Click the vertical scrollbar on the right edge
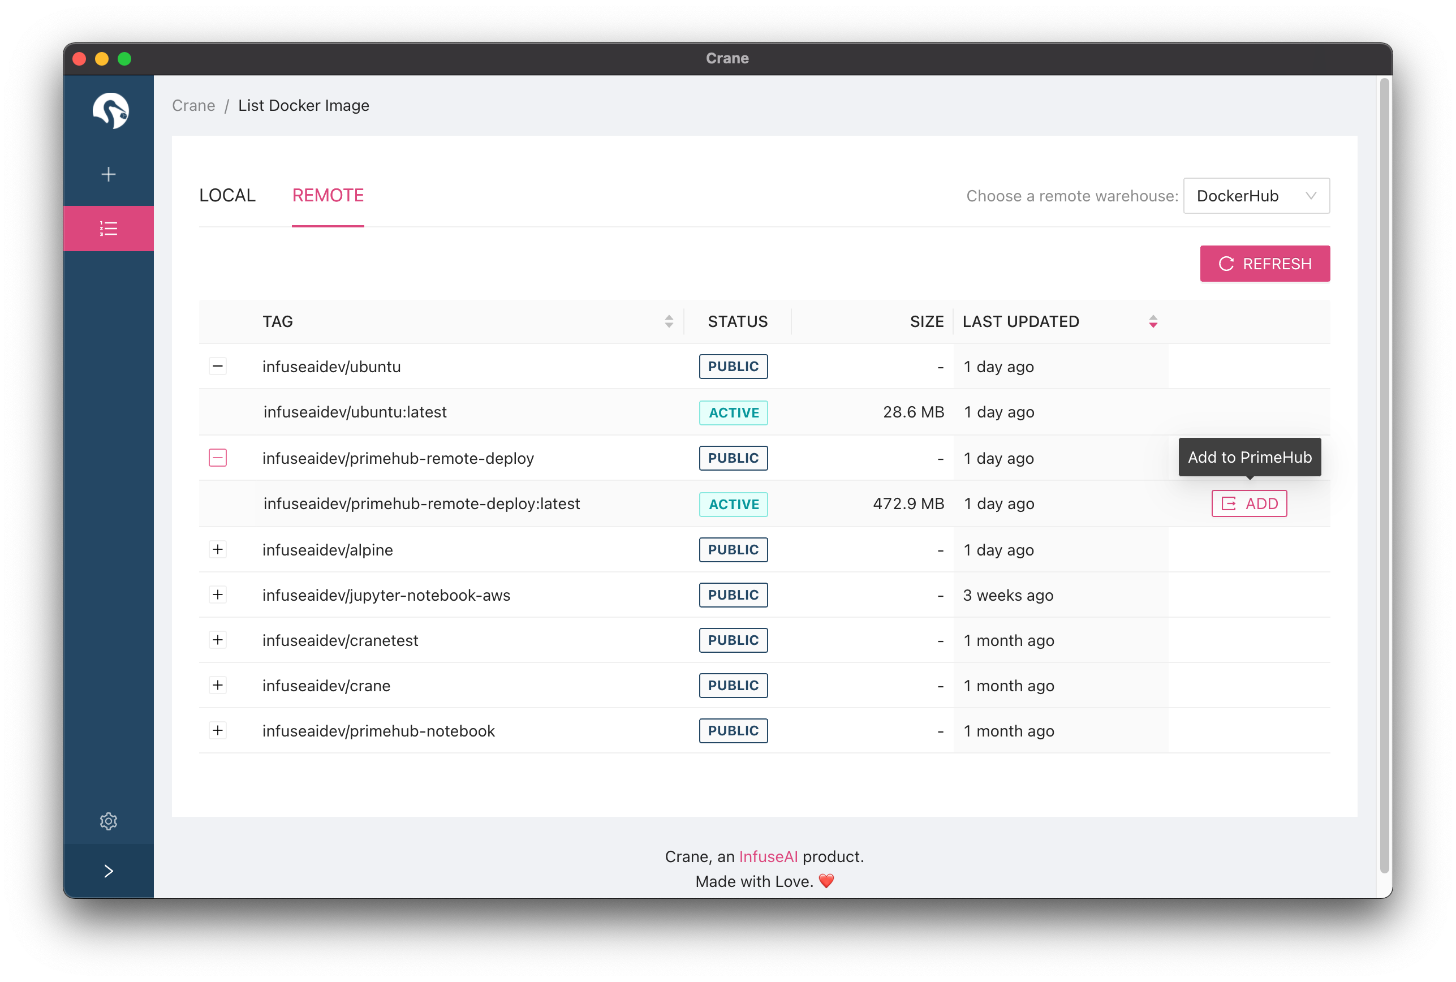Screen dimensions: 1456x982 tap(1384, 476)
